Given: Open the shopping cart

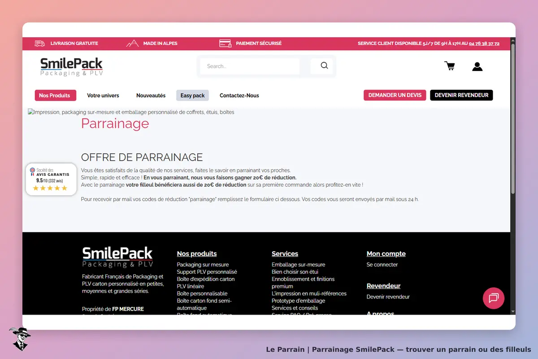Looking at the screenshot, I should (450, 66).
